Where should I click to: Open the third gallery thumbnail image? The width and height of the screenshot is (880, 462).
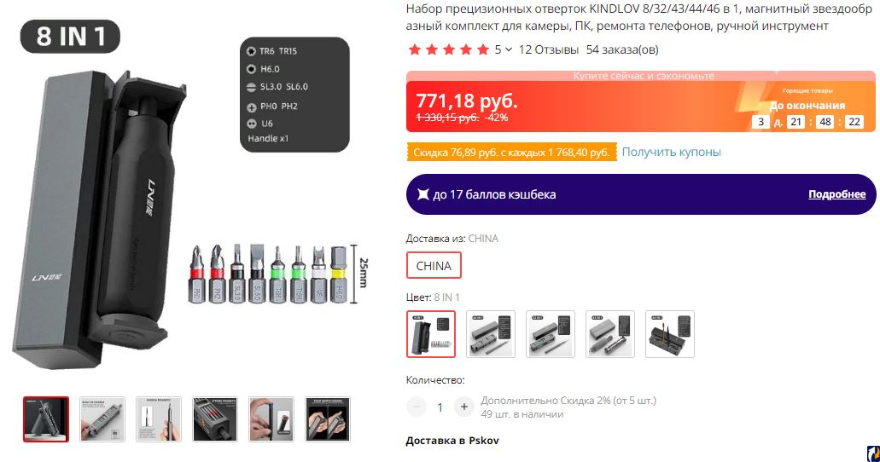coord(158,419)
